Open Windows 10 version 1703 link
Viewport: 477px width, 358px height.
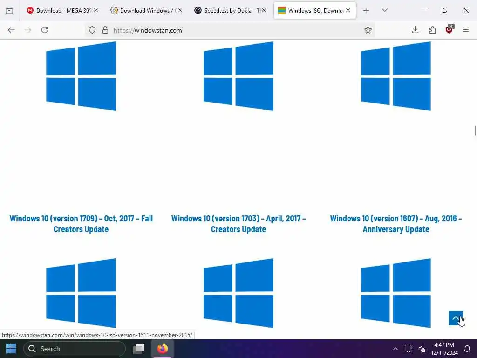tap(238, 224)
